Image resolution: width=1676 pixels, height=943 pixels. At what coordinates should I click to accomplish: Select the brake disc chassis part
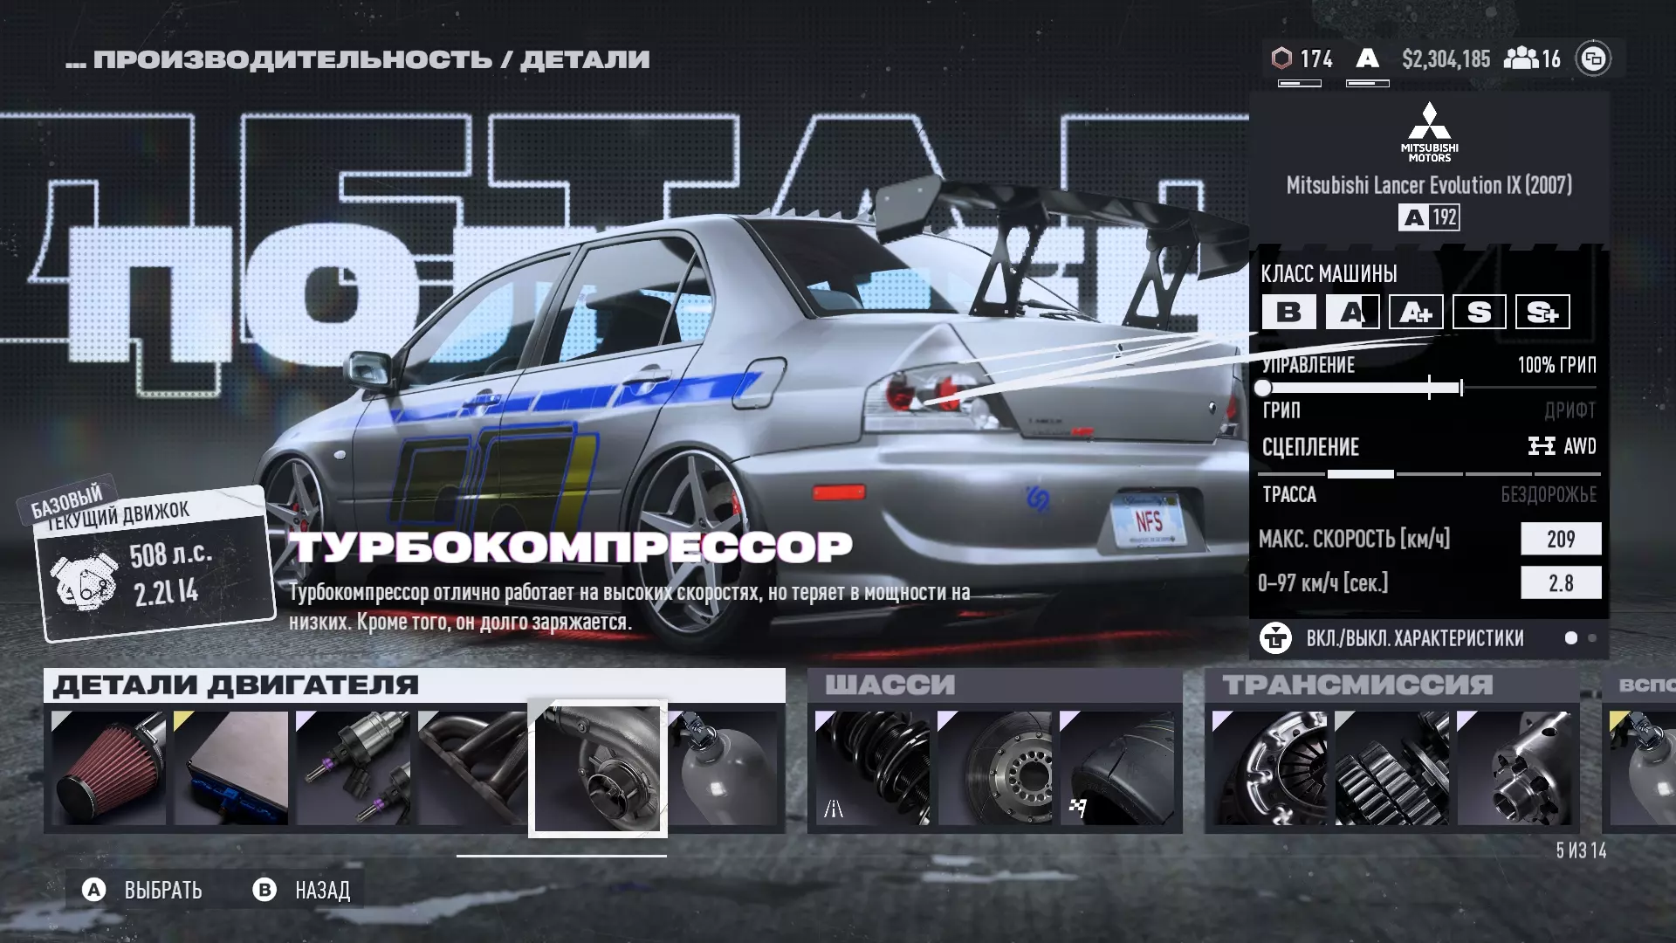(994, 767)
